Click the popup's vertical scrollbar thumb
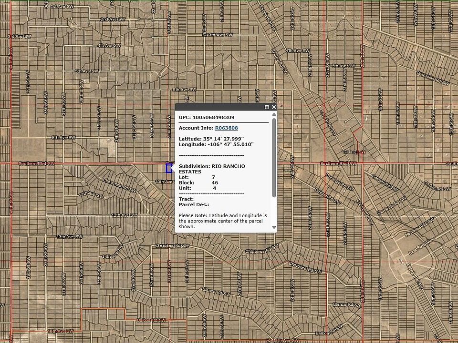Viewport: 458px width, 343px height. 274,158
